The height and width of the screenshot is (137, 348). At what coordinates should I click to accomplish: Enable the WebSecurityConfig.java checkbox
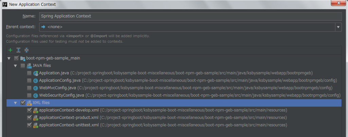pos(29,95)
